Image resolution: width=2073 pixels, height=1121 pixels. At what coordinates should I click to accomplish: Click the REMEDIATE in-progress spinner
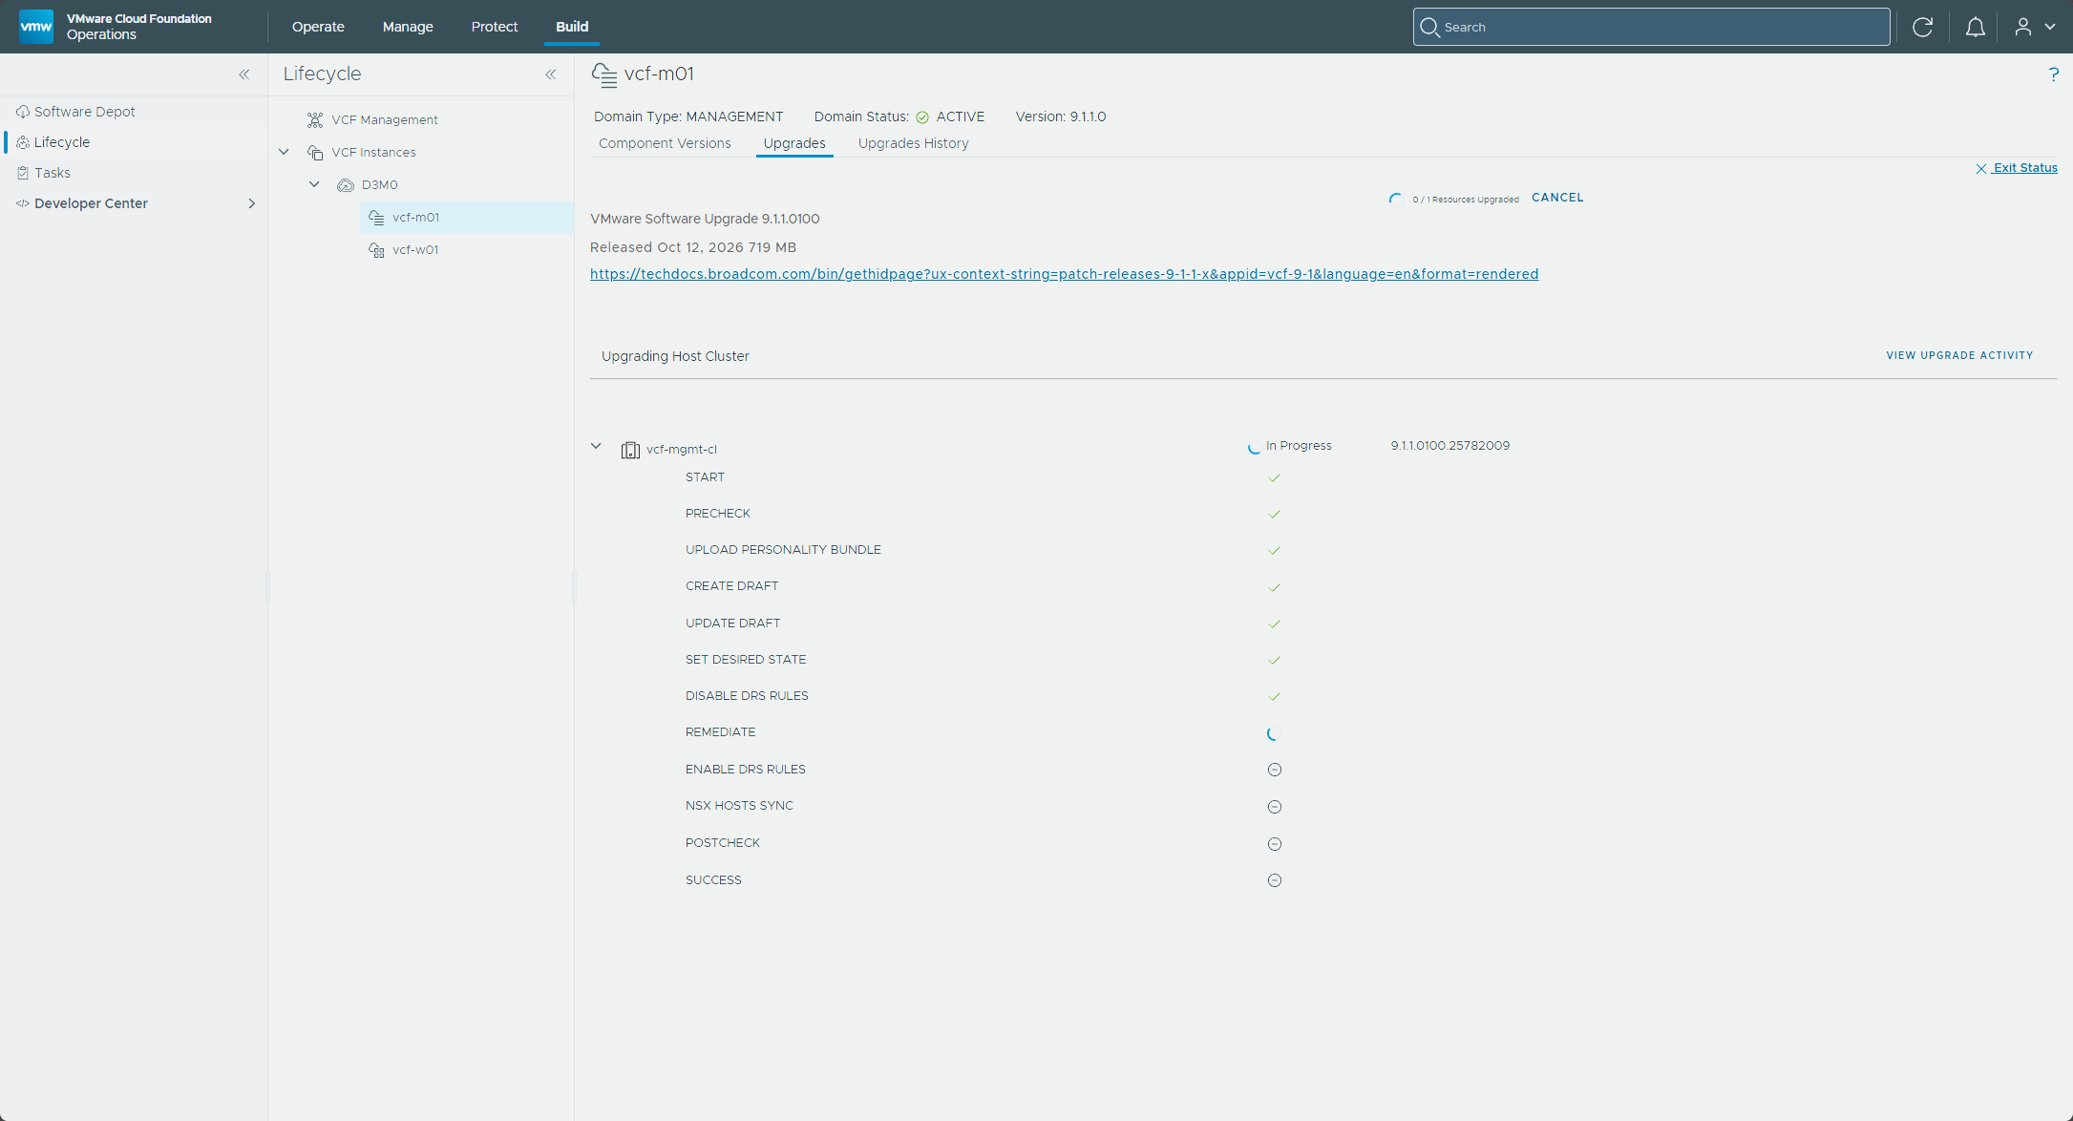coord(1273,733)
